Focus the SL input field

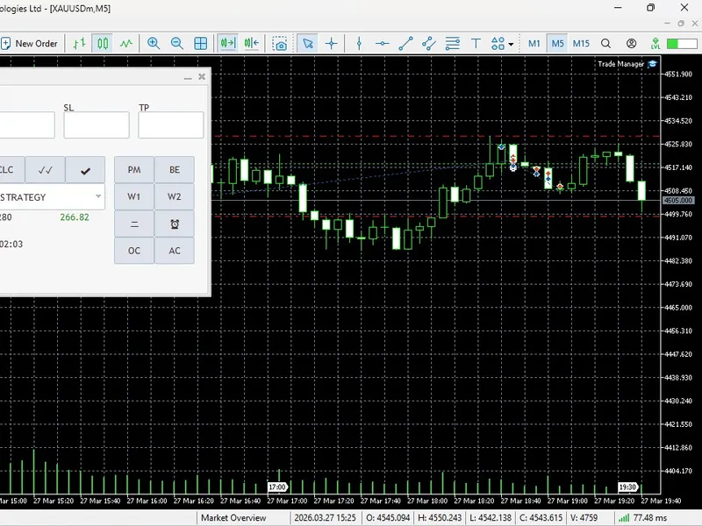97,124
